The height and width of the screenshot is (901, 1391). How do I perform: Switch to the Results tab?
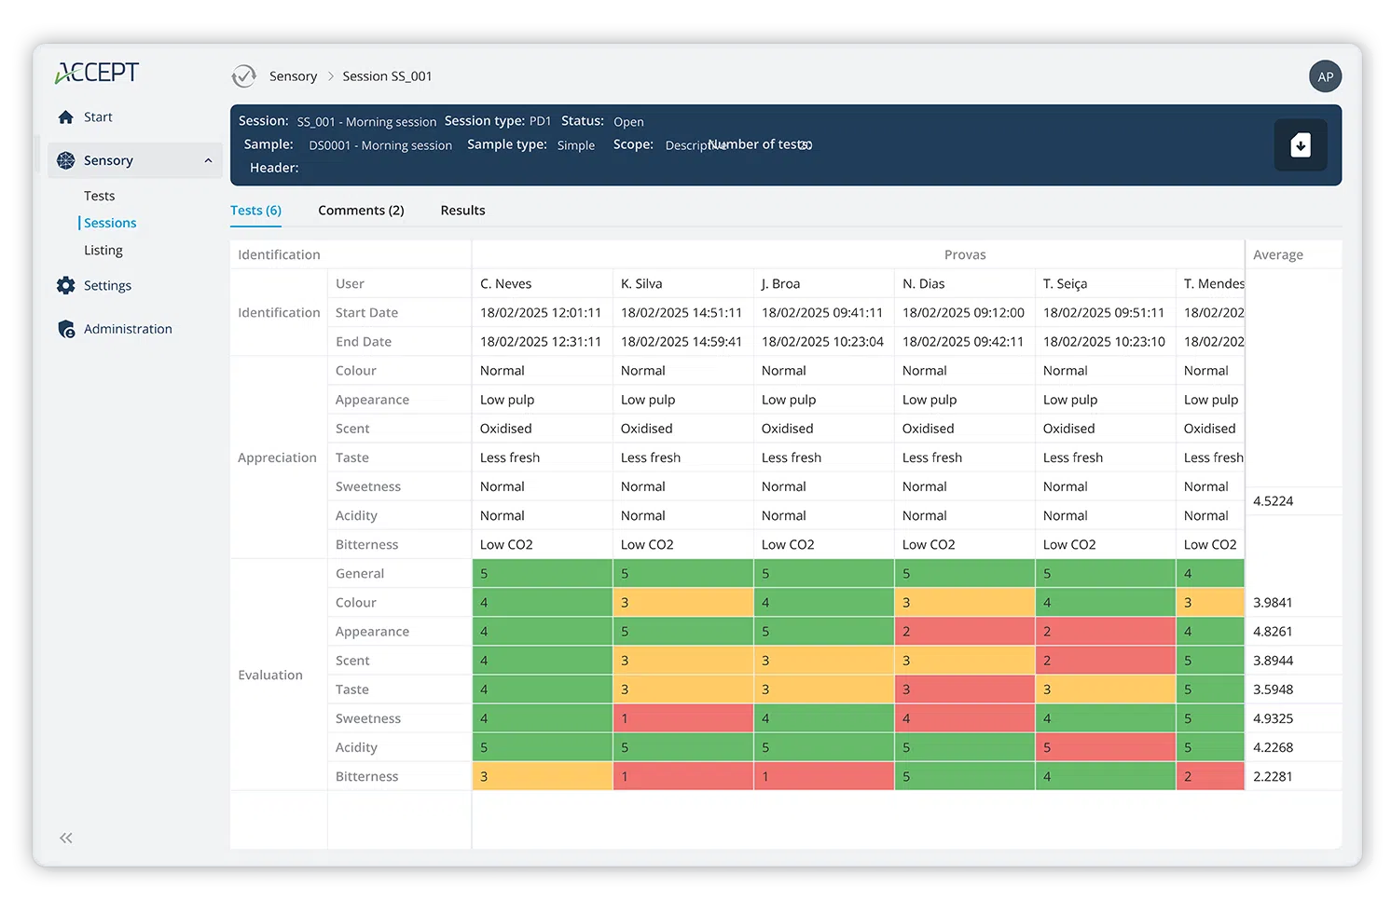tap(462, 211)
